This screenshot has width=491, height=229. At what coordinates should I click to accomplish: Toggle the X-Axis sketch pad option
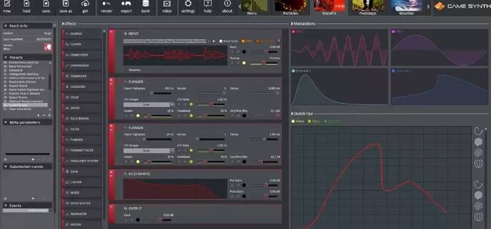pos(293,121)
